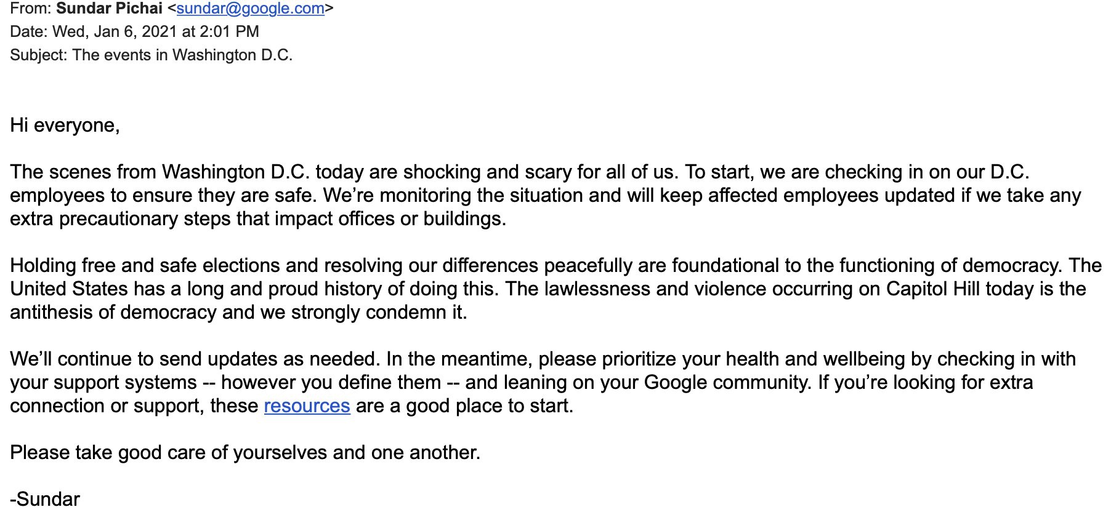This screenshot has width=1111, height=523.
Task: Click the "2:01 PM" timestamp
Action: click(x=229, y=32)
